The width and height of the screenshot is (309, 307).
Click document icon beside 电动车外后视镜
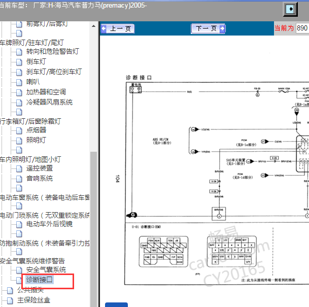(x=19, y=224)
